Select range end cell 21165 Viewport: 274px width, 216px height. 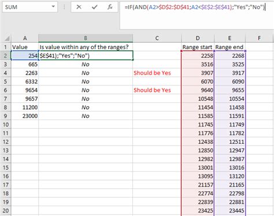(x=229, y=185)
